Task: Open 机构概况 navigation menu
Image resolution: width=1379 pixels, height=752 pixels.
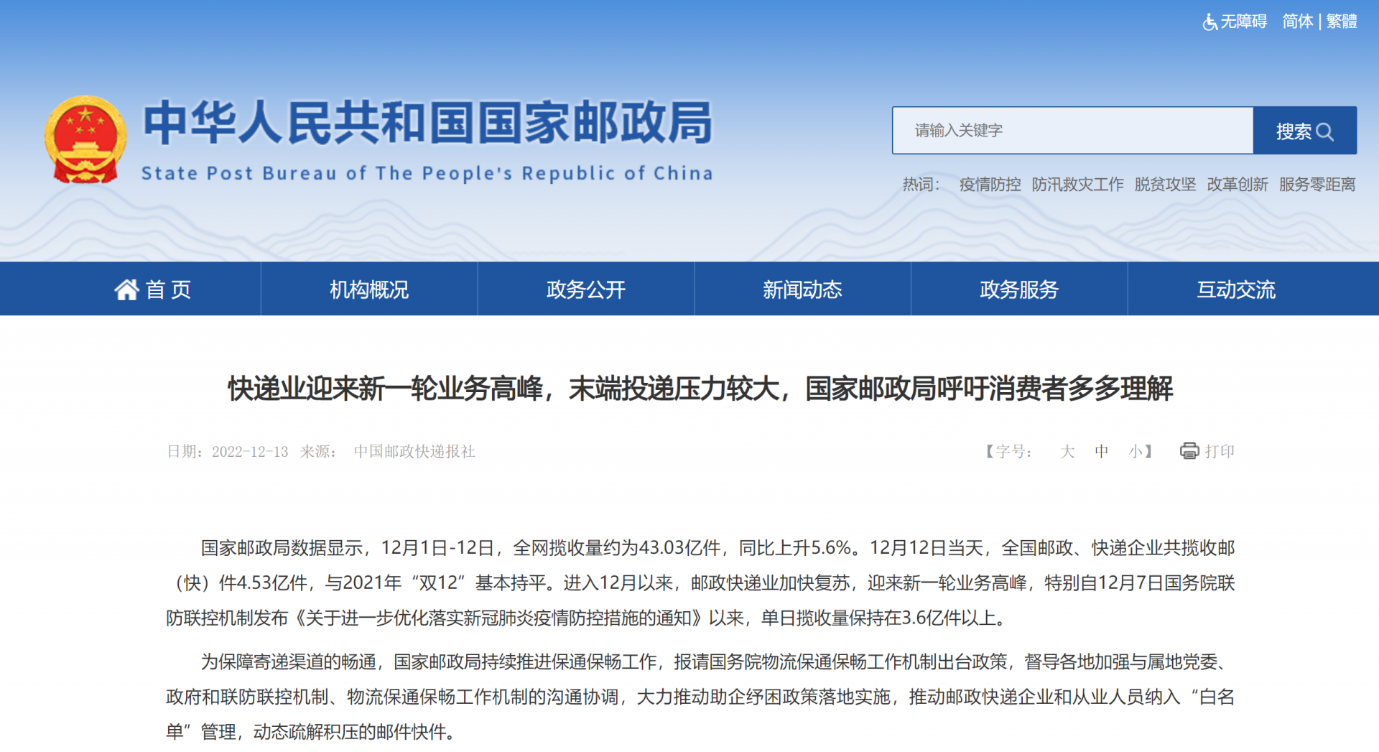Action: 369,289
